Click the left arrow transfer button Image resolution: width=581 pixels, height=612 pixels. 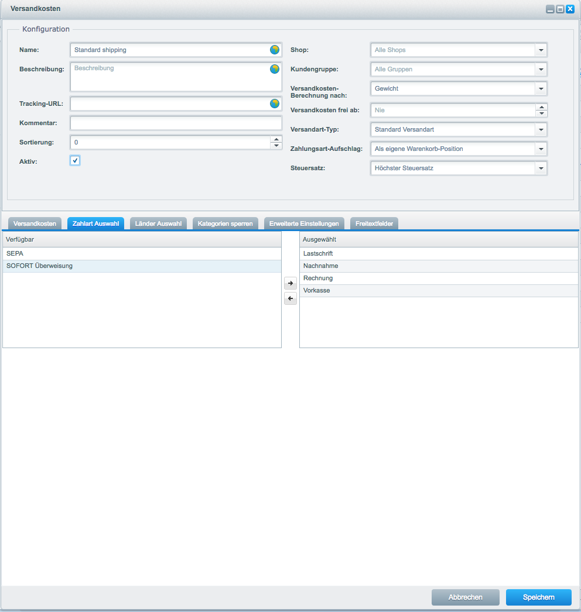coord(290,298)
